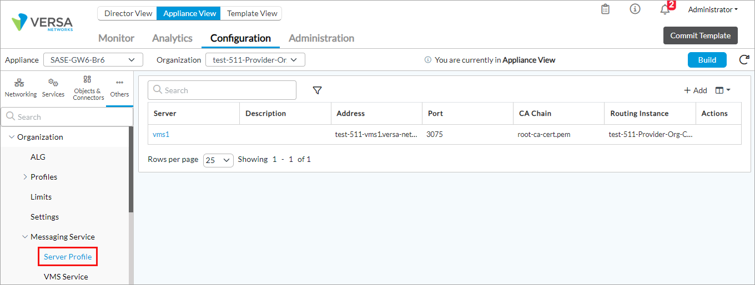Click the address cell test-511-vms1.versa-net
The image size is (755, 285).
[376, 134]
